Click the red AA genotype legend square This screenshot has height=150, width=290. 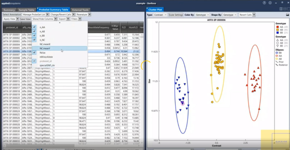click(277, 27)
